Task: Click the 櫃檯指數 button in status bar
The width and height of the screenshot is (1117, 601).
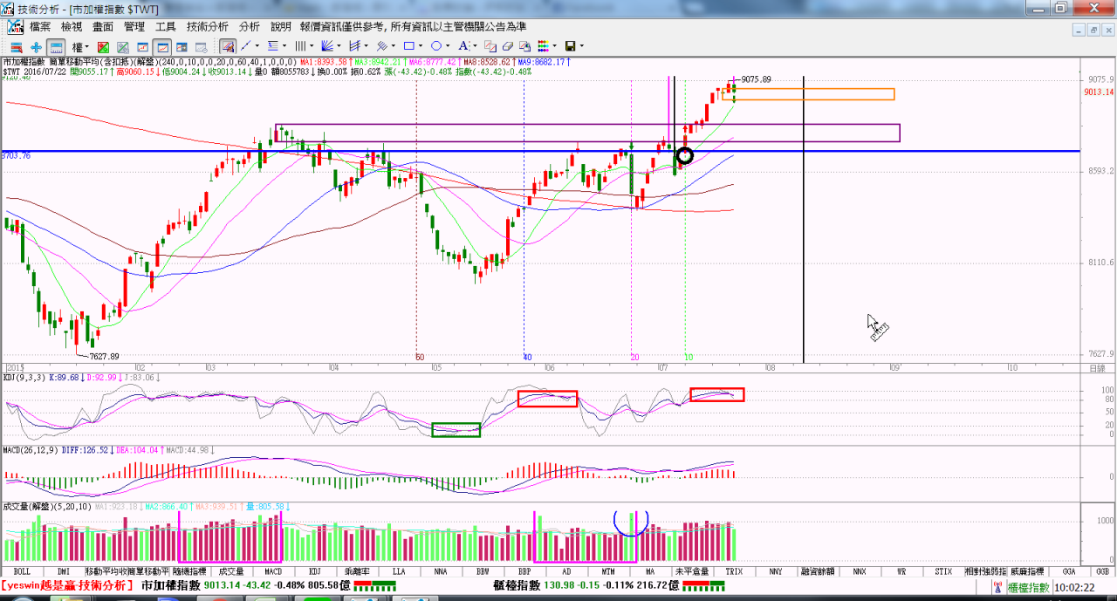Action: tap(1028, 588)
